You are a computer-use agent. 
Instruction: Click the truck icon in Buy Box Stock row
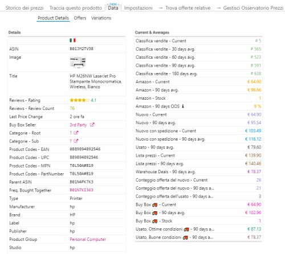(x=155, y=221)
